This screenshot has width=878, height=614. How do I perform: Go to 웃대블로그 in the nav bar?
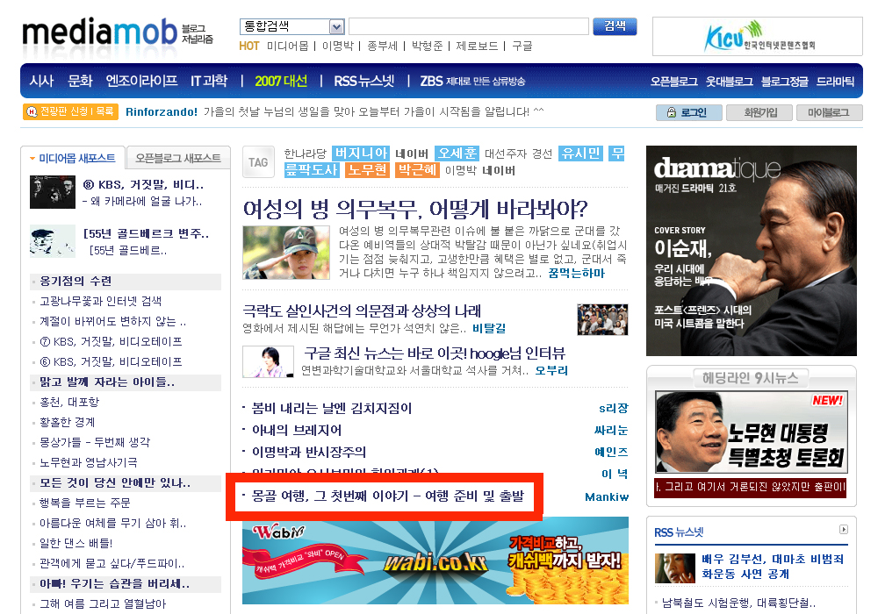pyautogui.click(x=729, y=82)
